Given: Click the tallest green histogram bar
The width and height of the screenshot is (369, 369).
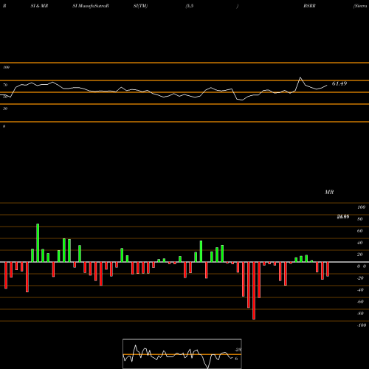Looking at the screenshot, I should click(38, 243).
